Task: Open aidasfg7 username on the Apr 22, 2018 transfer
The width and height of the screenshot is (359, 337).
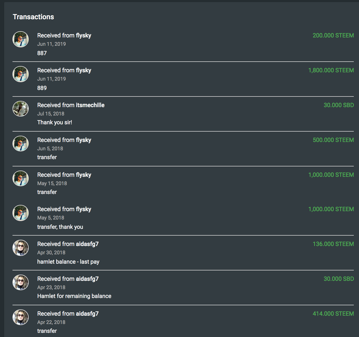Action: 87,314
